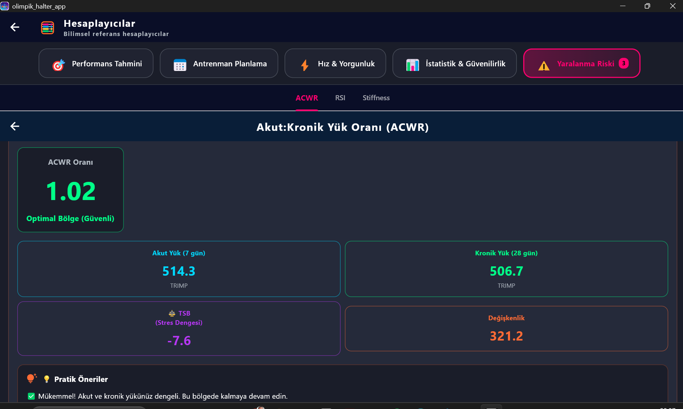The image size is (683, 409).
Task: Click the abacus app icon in the header
Action: (47, 27)
